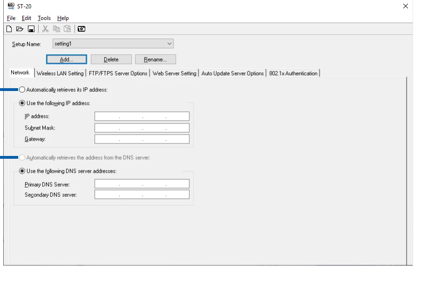
Task: Open the Tools menu
Action: [x=44, y=18]
